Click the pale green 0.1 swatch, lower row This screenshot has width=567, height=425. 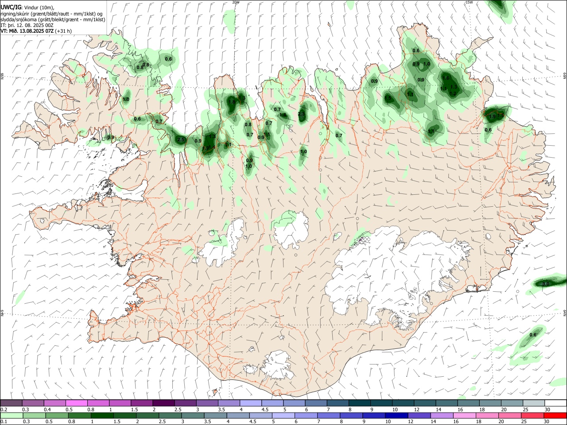tap(12, 415)
